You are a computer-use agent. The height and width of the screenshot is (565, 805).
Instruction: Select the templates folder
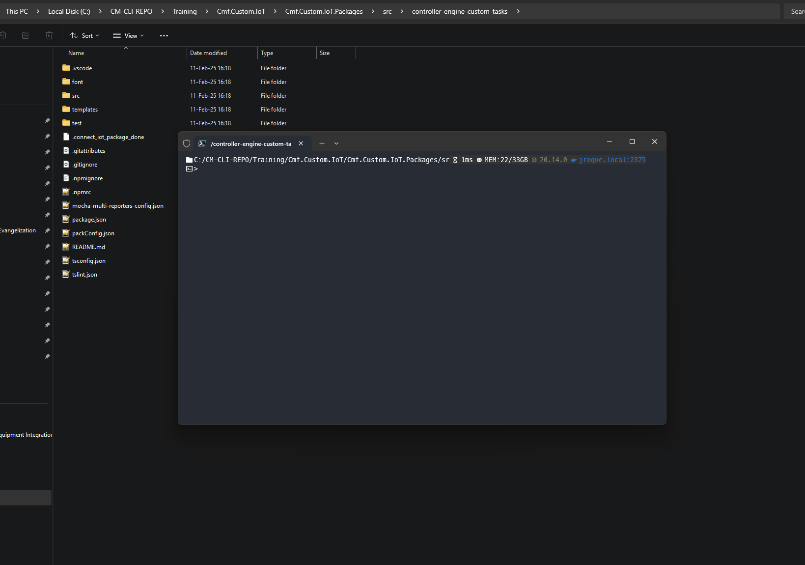84,110
